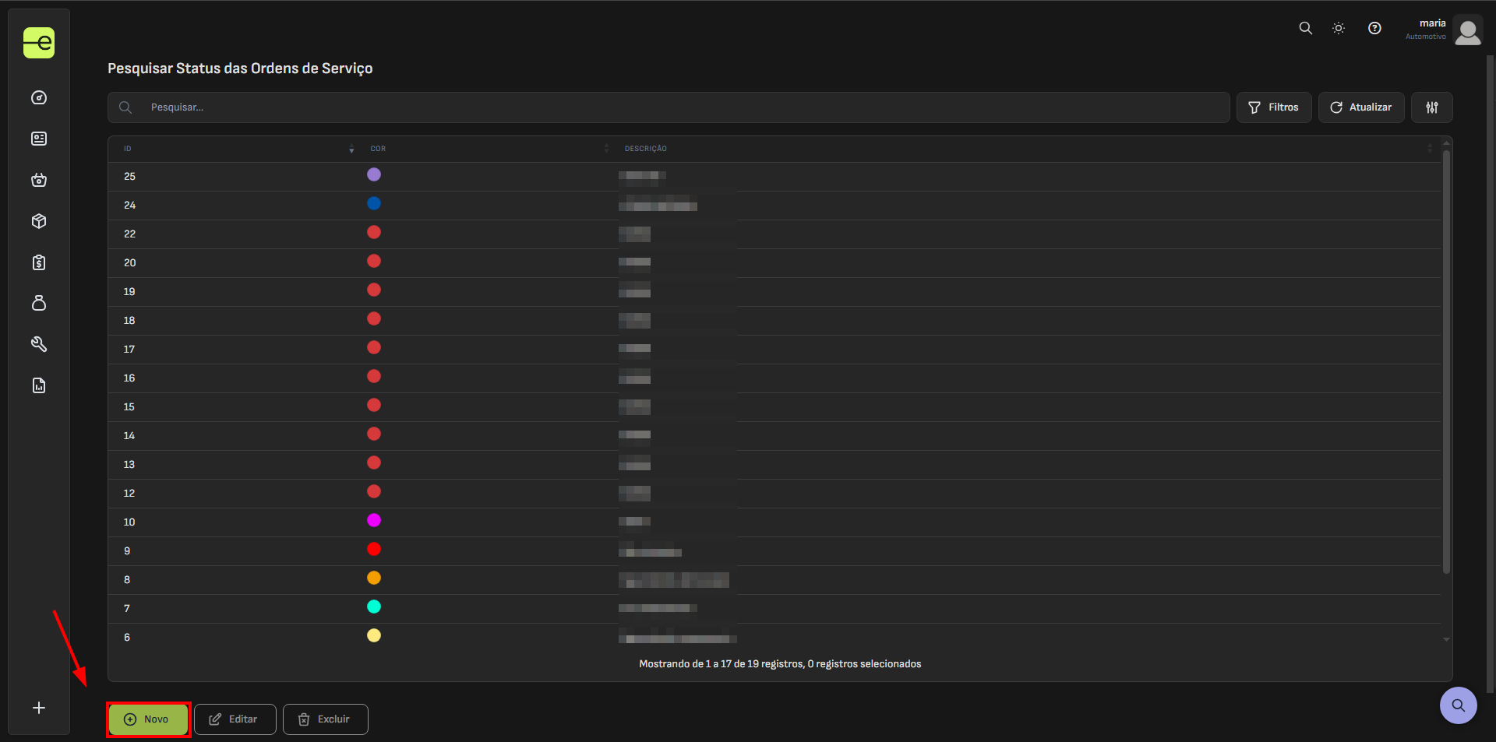Click the Filtros button

tap(1274, 107)
